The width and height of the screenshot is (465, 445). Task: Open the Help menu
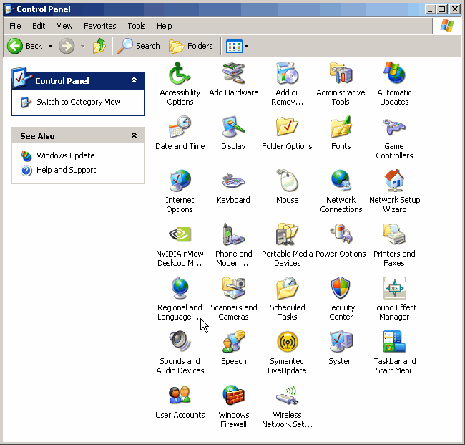pyautogui.click(x=165, y=26)
